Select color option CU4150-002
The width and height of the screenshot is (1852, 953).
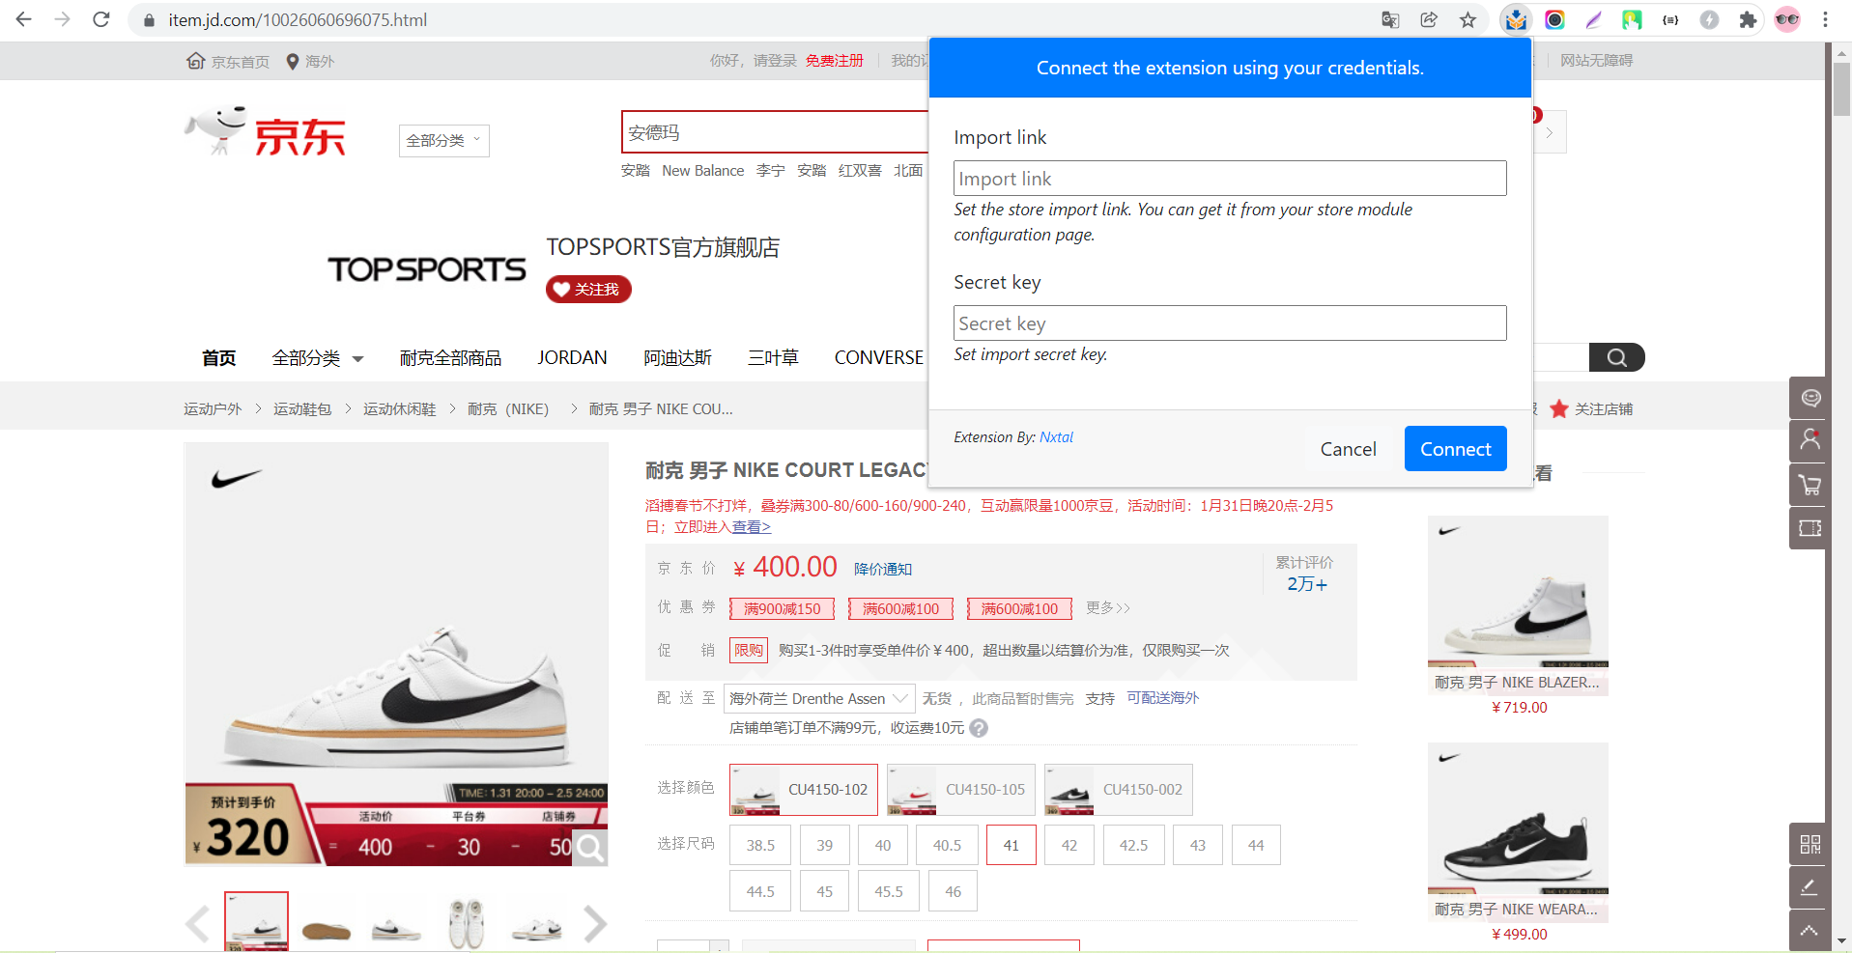pos(1119,790)
